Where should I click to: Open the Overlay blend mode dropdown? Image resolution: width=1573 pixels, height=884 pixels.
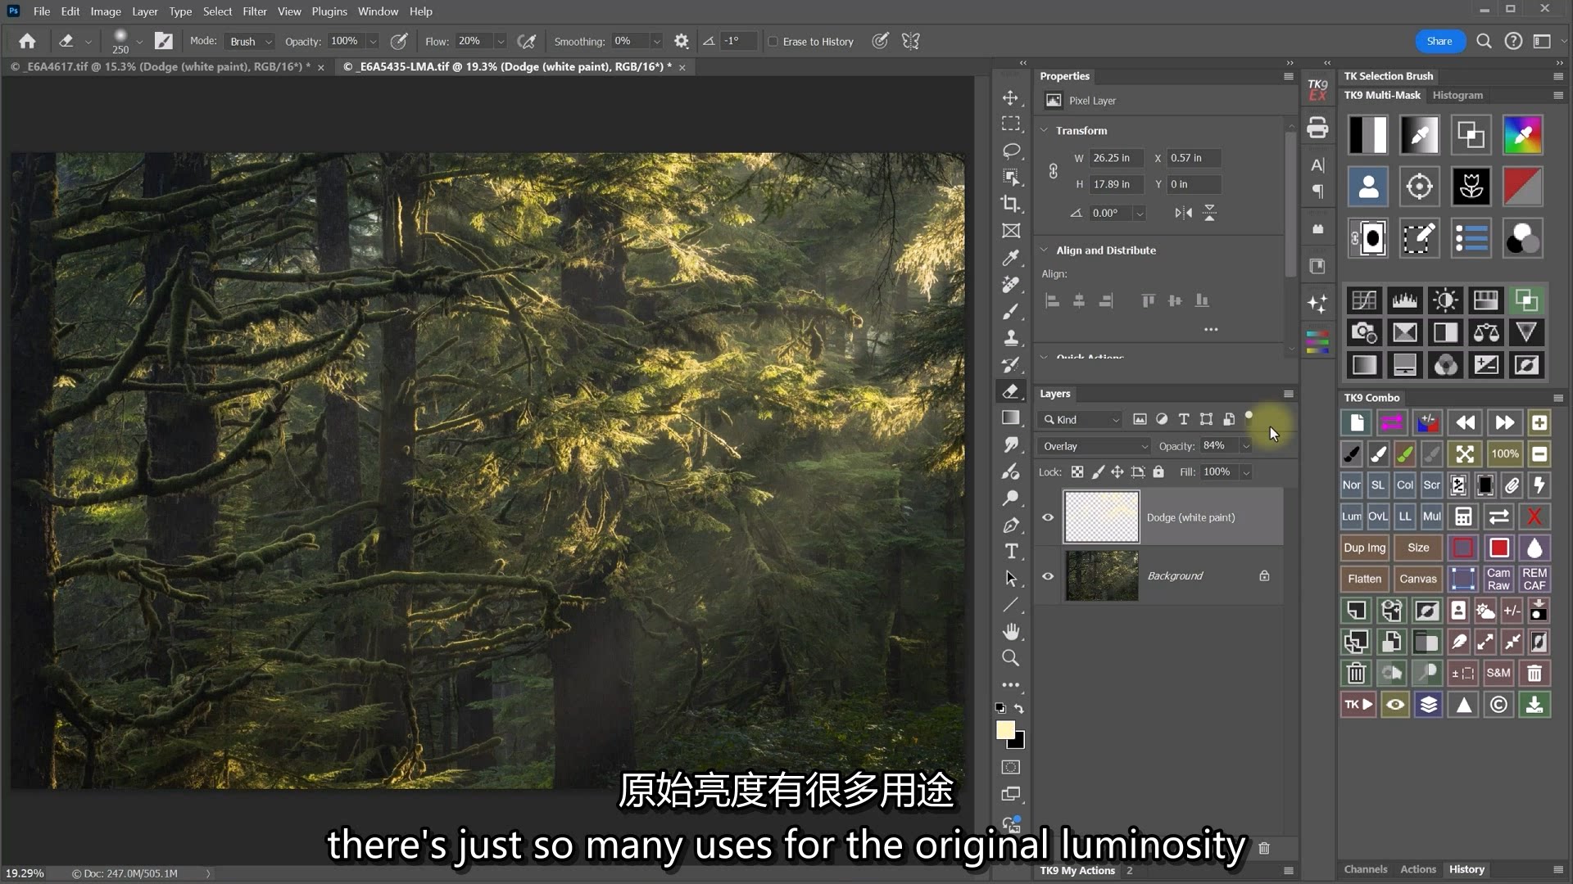pos(1095,446)
